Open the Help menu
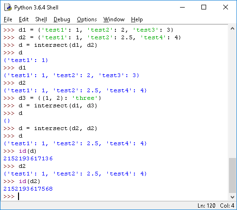 tap(137, 19)
